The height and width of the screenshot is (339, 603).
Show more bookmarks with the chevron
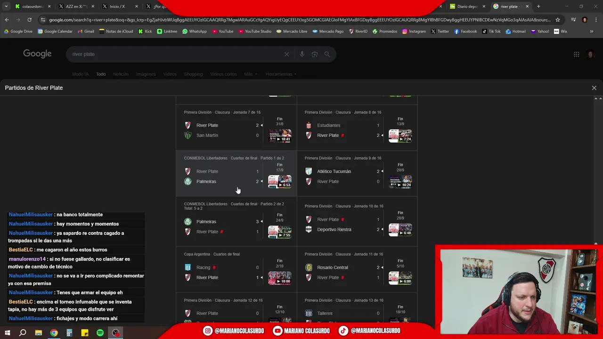[x=592, y=32]
